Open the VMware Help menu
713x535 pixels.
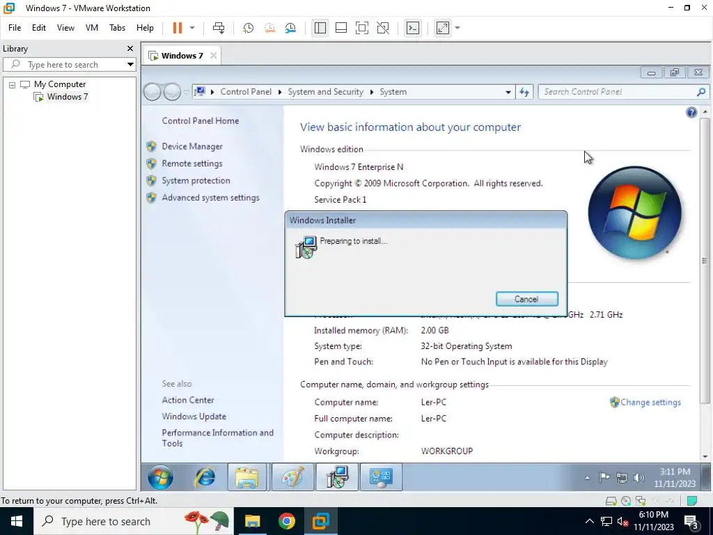[145, 28]
